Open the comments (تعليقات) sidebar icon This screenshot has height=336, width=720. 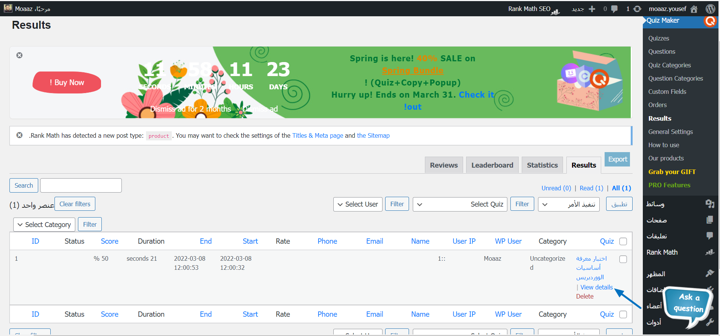click(x=710, y=236)
